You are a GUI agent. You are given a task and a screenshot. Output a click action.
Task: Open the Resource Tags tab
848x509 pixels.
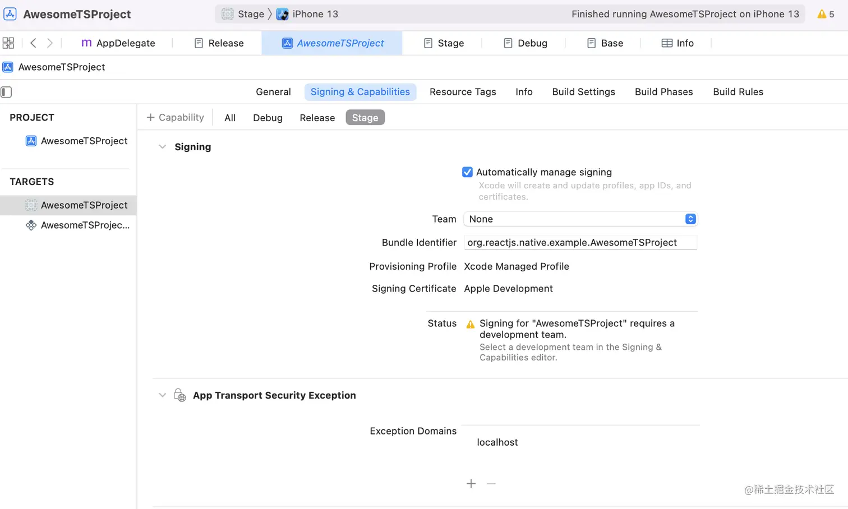click(x=463, y=92)
